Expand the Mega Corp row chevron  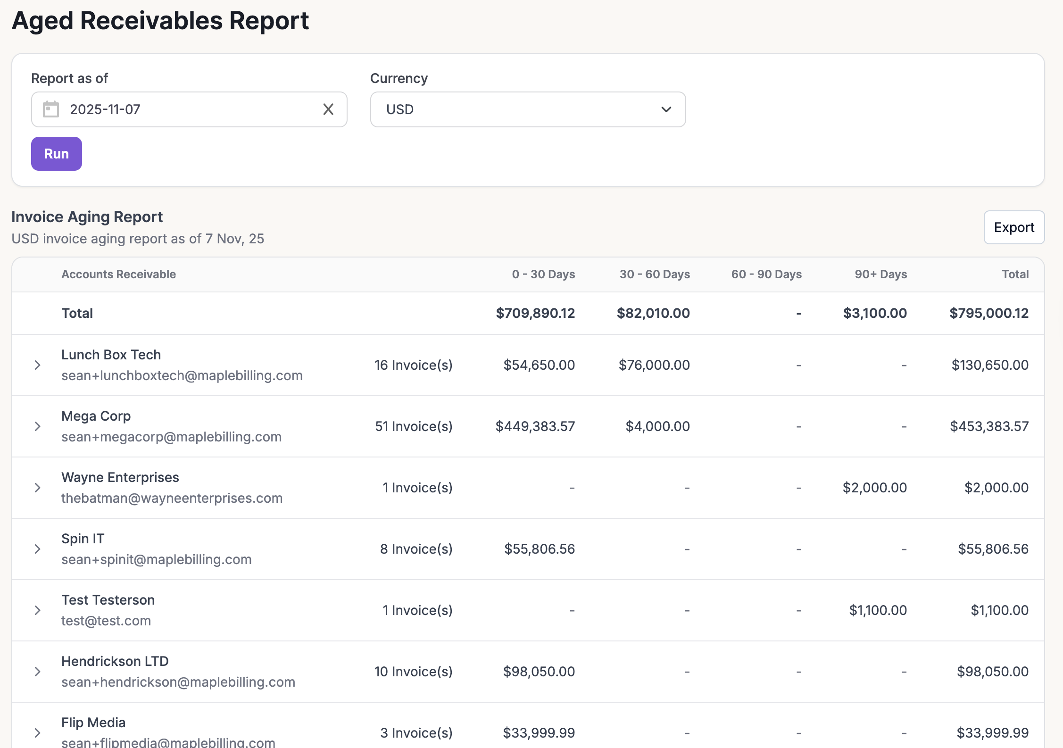click(x=38, y=426)
